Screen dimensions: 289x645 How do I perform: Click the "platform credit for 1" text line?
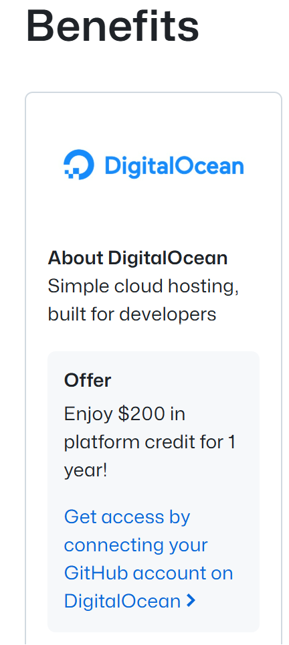coord(150,442)
